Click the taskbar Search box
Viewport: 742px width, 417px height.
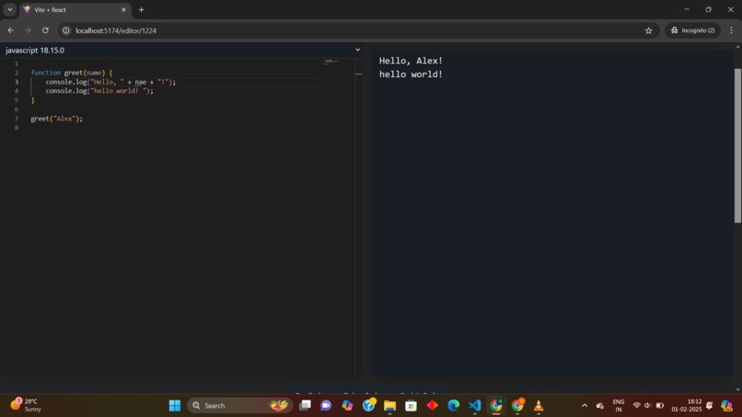click(240, 406)
